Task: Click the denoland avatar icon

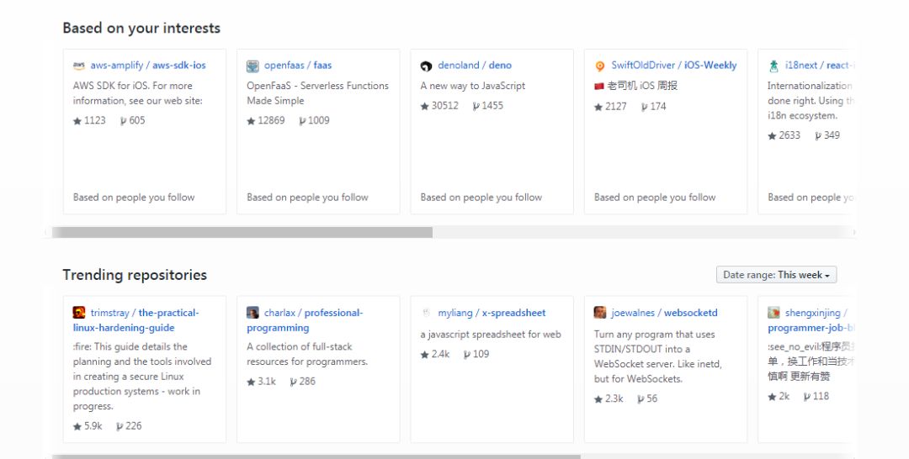Action: pos(426,66)
